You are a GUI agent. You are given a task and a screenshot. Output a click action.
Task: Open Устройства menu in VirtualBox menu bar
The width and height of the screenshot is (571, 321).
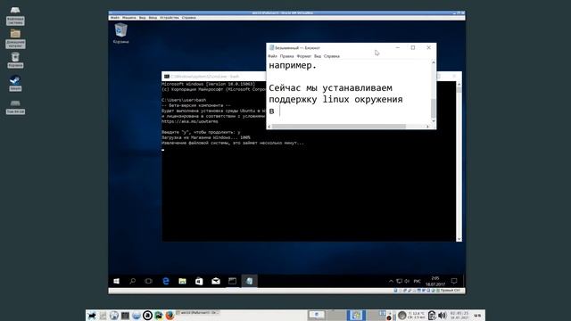(170, 18)
